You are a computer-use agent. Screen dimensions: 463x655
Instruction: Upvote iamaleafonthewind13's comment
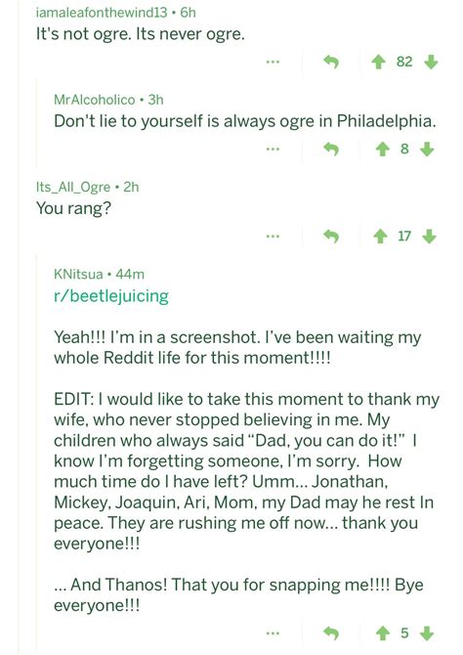[378, 63]
